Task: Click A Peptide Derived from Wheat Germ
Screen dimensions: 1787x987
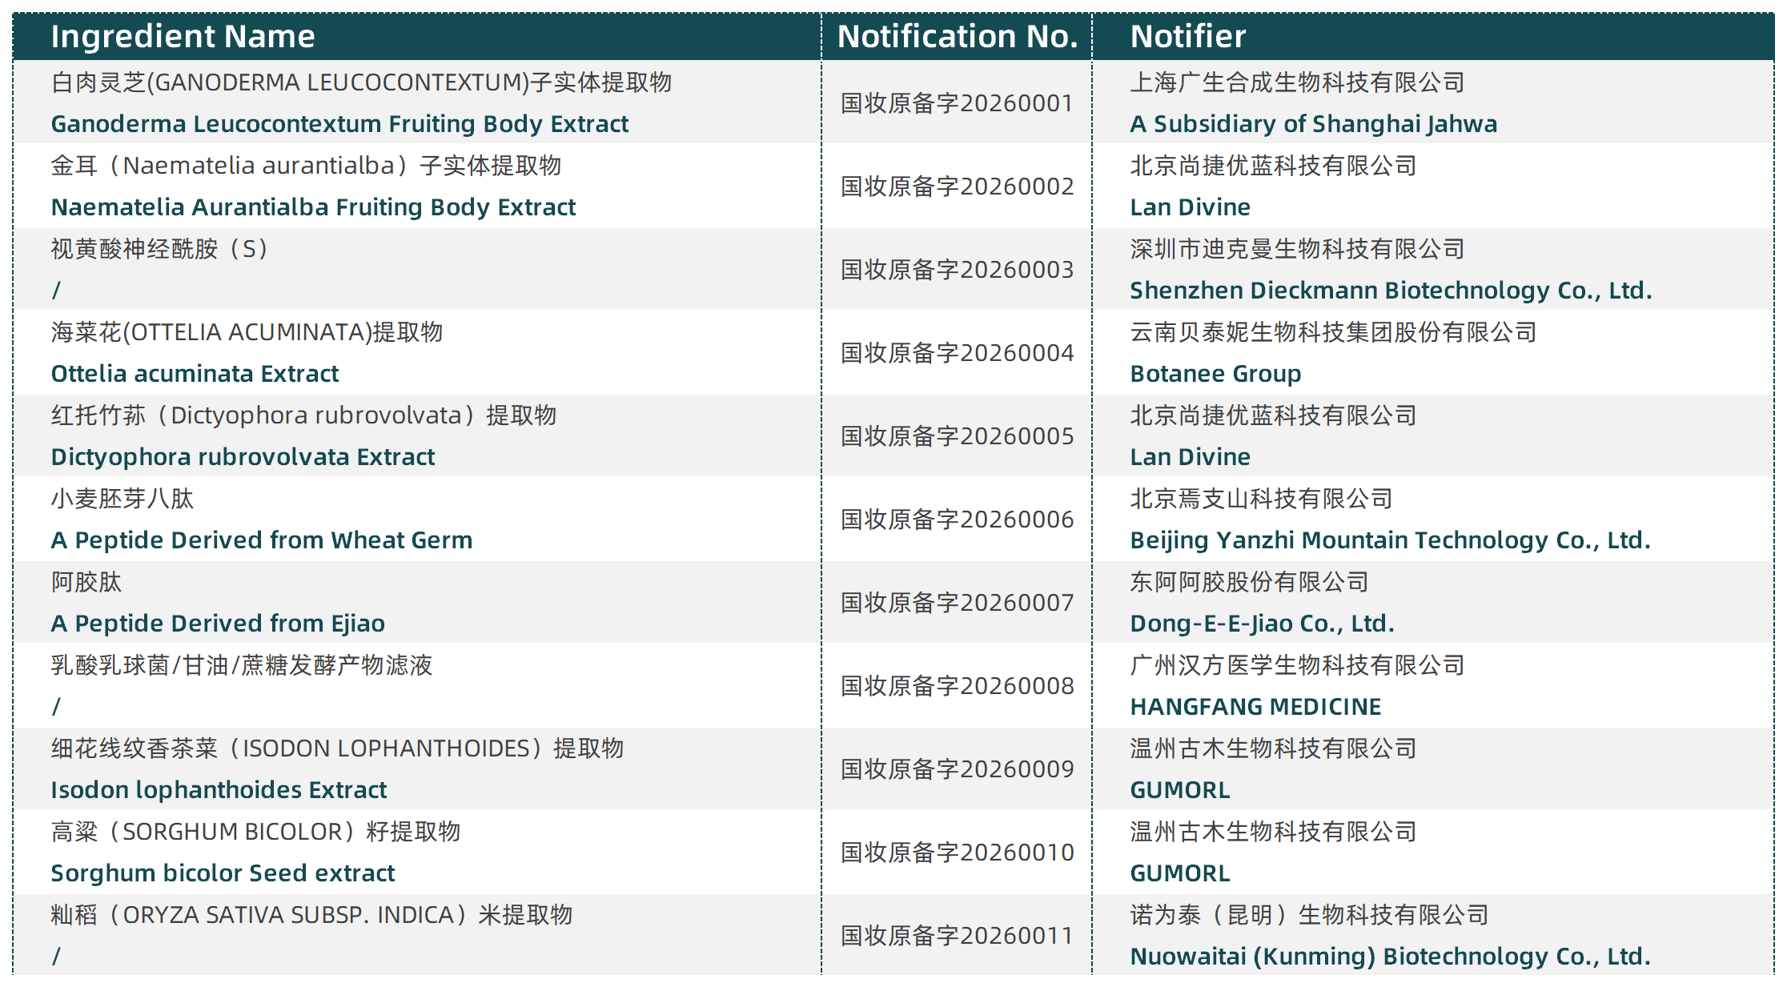Action: click(261, 540)
